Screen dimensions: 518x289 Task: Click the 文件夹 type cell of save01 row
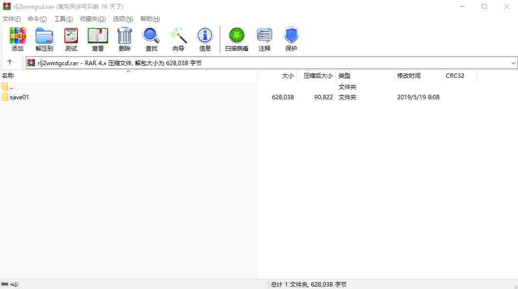pos(347,97)
